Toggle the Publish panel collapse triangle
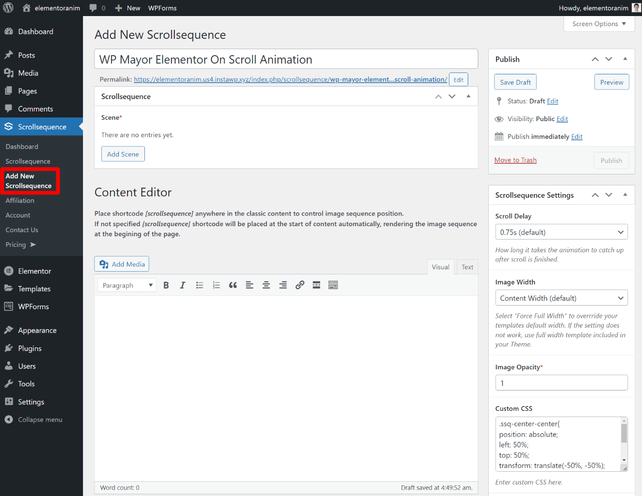This screenshot has width=642, height=496. point(625,59)
